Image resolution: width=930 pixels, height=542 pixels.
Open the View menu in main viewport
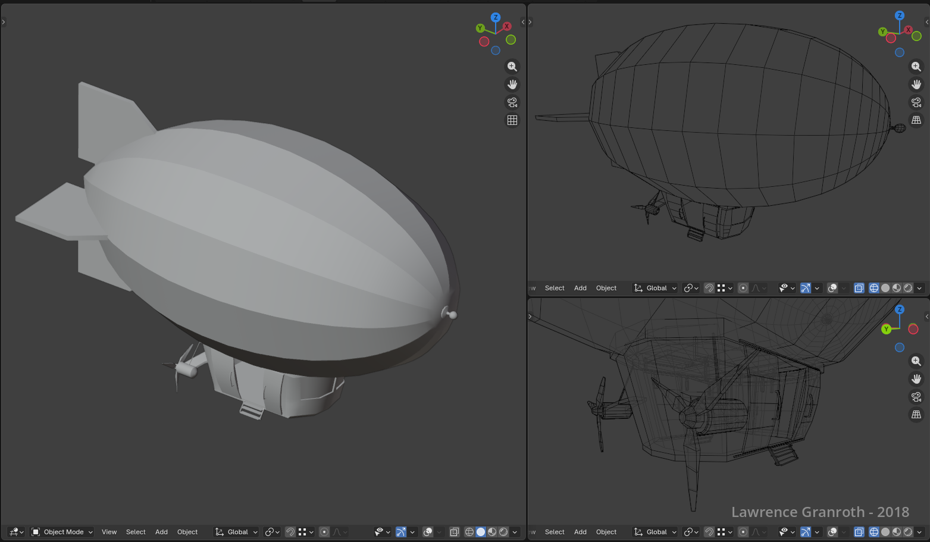pos(109,532)
